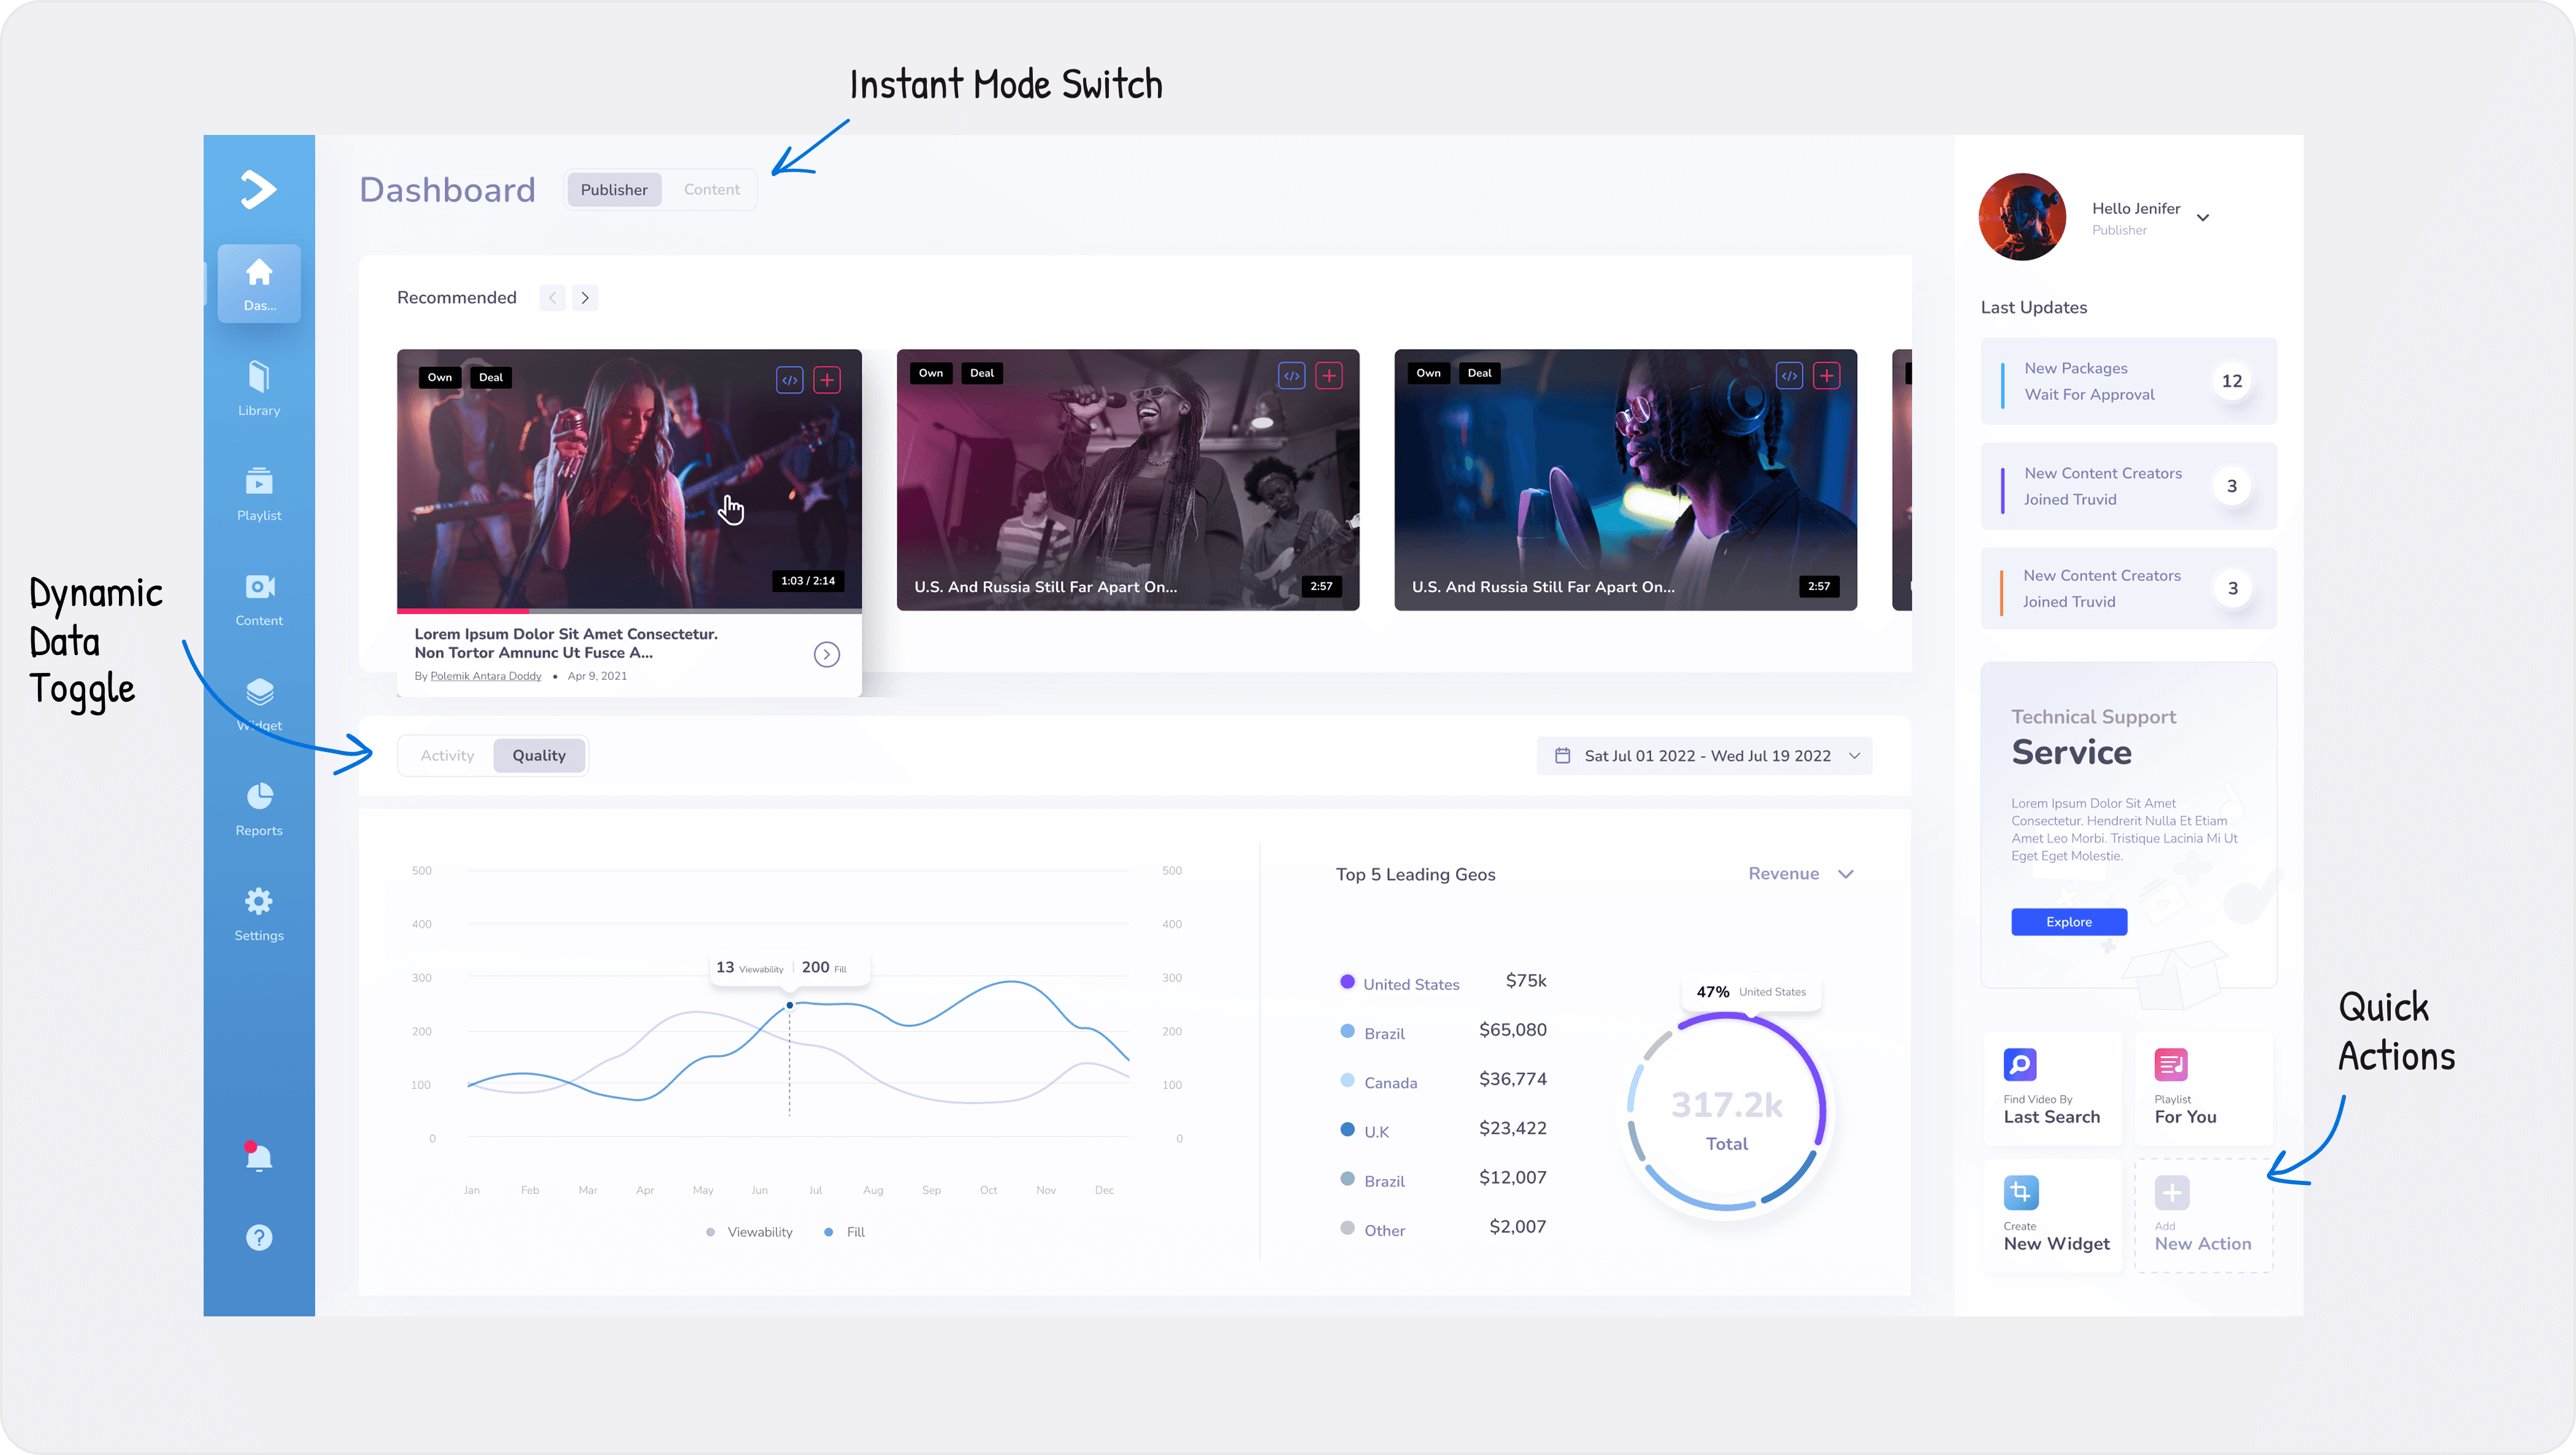Image resolution: width=2576 pixels, height=1455 pixels.
Task: Click the help question mark icon
Action: coord(259,1237)
